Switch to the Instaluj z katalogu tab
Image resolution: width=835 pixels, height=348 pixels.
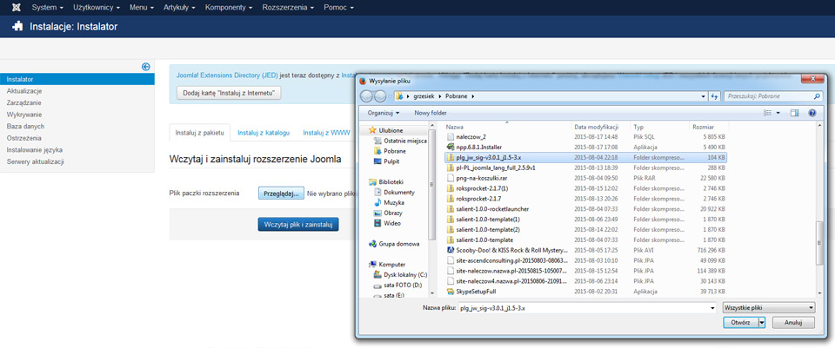[264, 133]
